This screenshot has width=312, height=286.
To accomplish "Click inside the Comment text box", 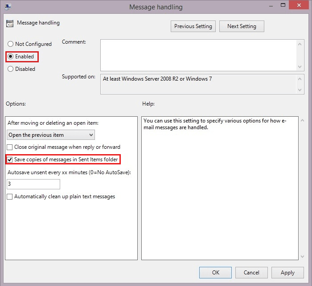I will (198, 55).
